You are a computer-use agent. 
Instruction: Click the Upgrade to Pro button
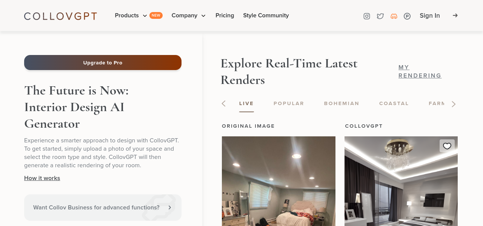click(x=103, y=63)
